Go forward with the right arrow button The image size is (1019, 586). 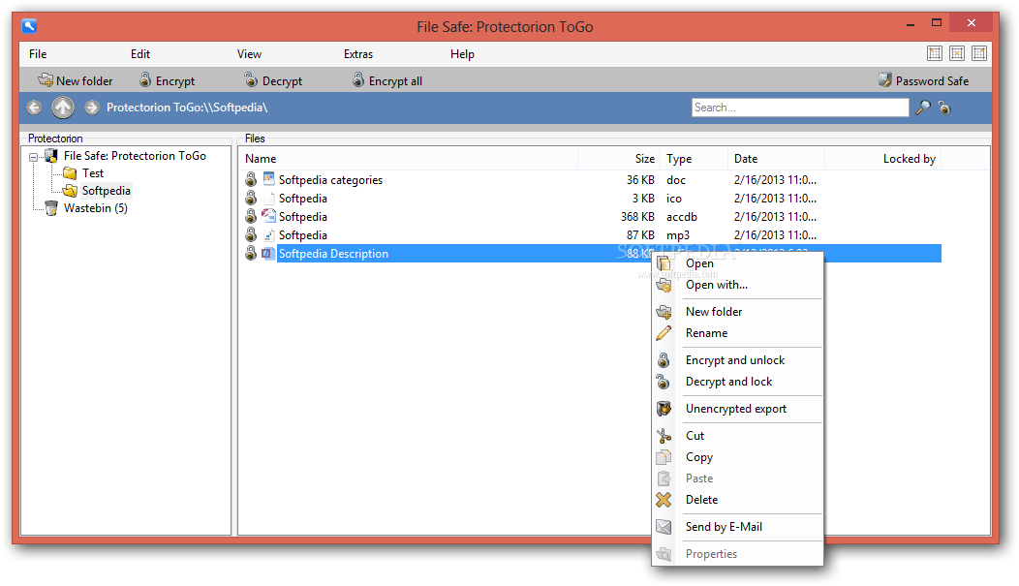pos(92,108)
